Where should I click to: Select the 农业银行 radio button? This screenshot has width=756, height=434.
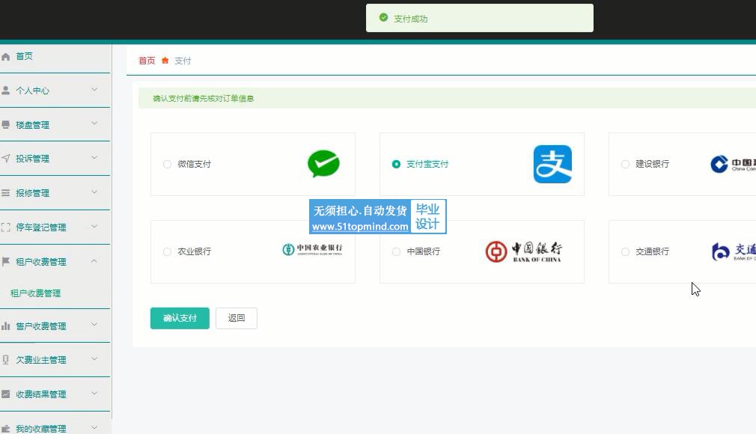[167, 251]
